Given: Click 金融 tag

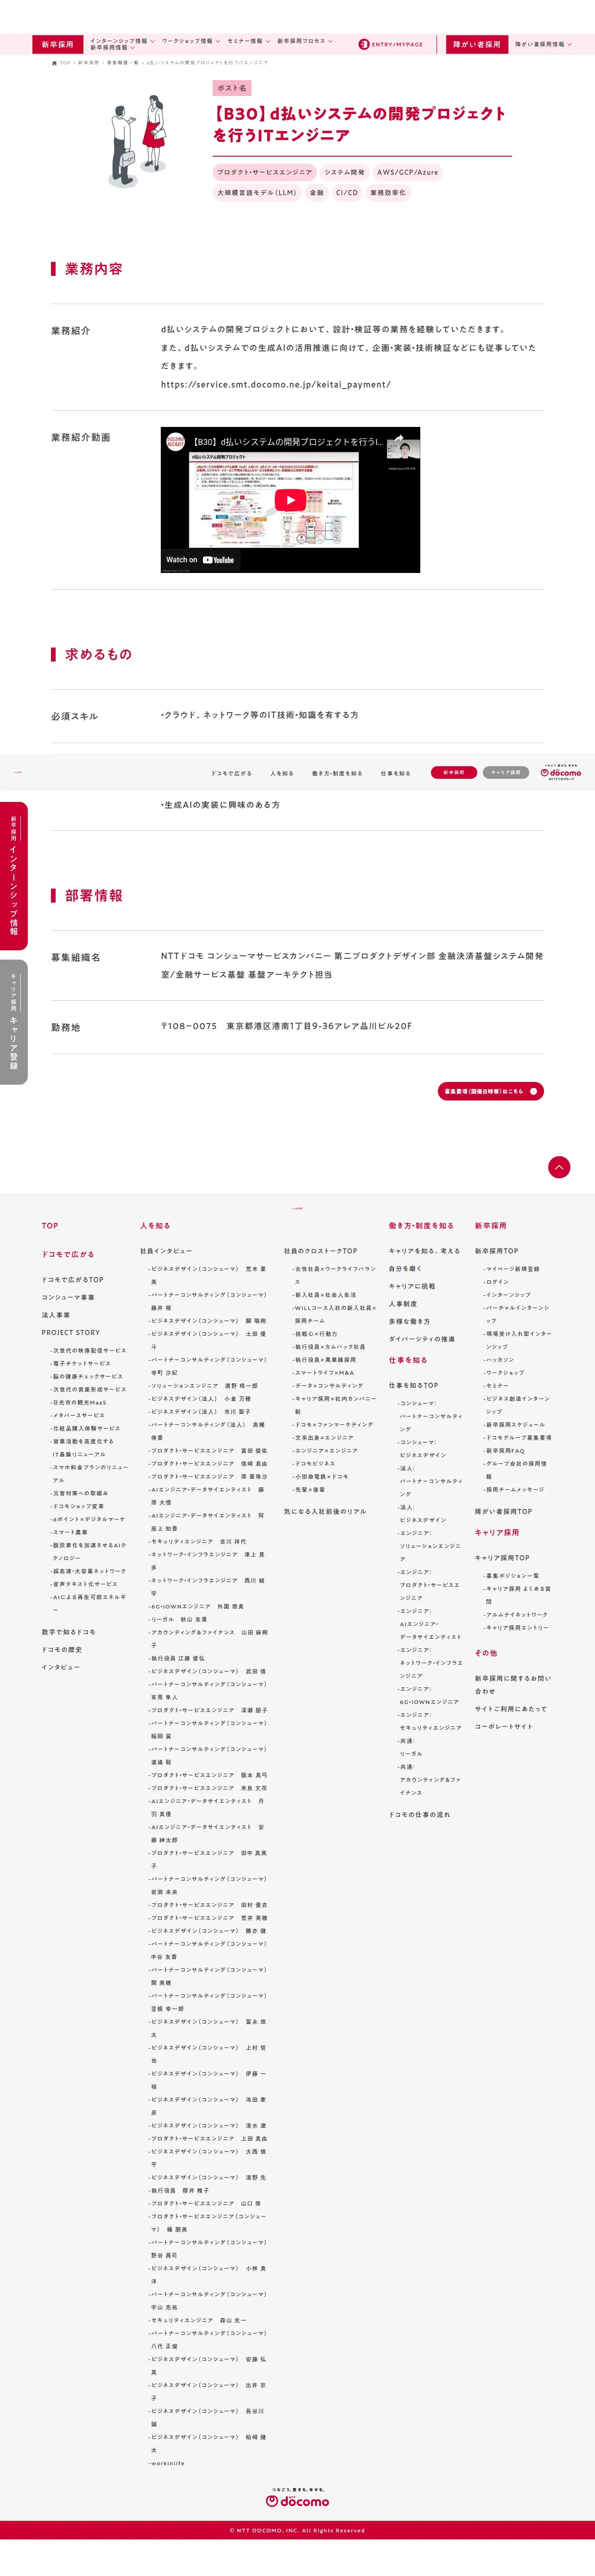Looking at the screenshot, I should [x=316, y=193].
